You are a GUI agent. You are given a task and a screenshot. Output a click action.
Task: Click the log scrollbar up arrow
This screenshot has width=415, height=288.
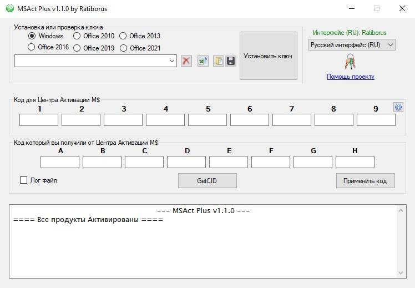(x=401, y=210)
